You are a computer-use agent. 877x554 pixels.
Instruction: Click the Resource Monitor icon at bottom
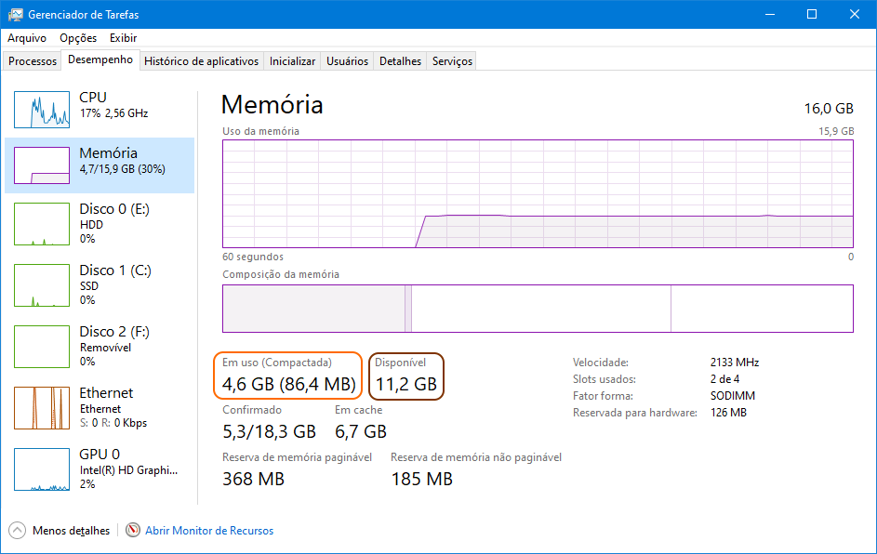click(133, 530)
